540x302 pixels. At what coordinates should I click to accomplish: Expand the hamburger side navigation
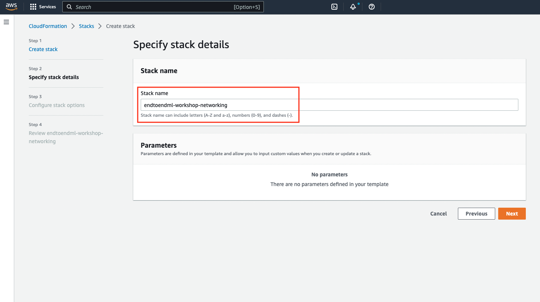(x=6, y=22)
